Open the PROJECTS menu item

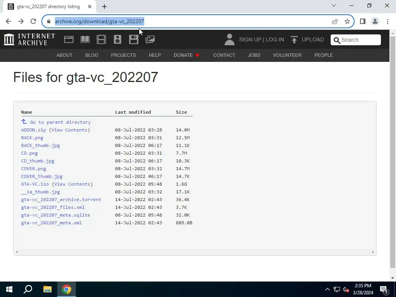click(123, 55)
